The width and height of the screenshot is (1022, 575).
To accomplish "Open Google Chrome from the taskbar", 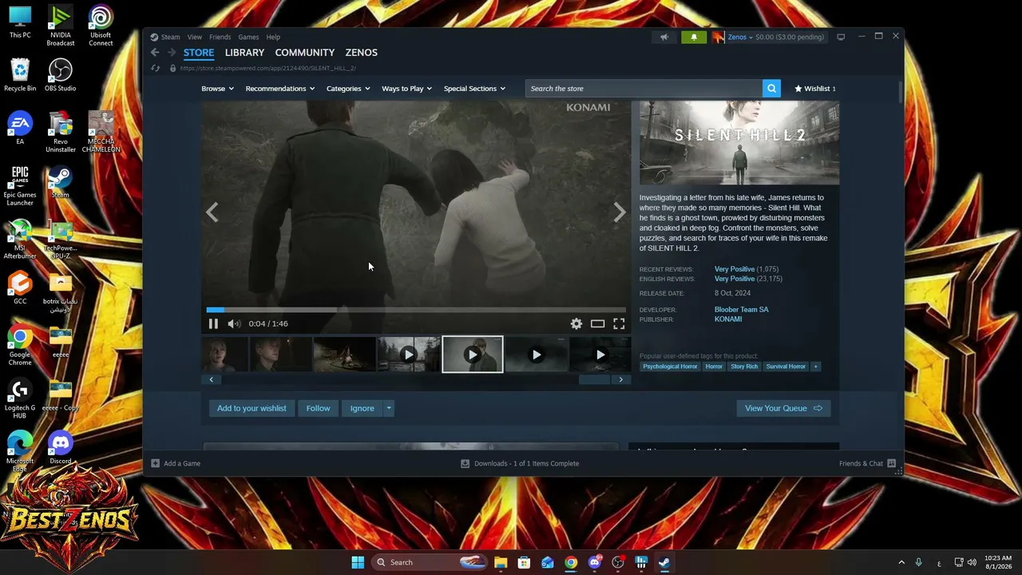I will (x=571, y=562).
